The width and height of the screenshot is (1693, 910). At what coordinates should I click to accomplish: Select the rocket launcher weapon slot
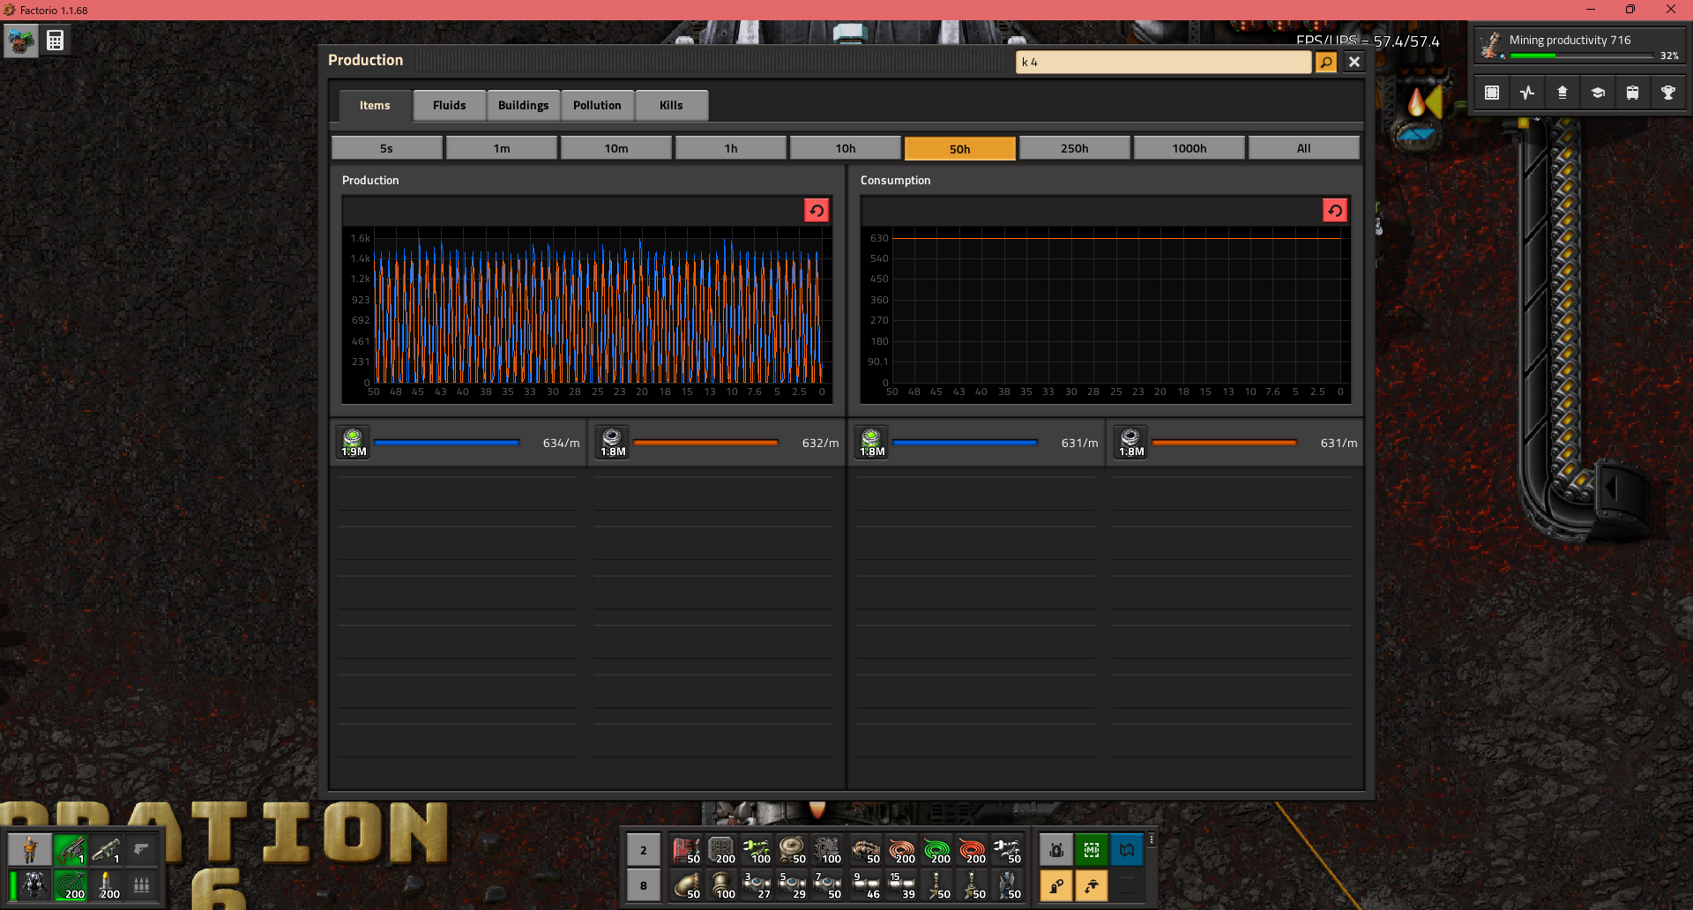click(x=106, y=850)
